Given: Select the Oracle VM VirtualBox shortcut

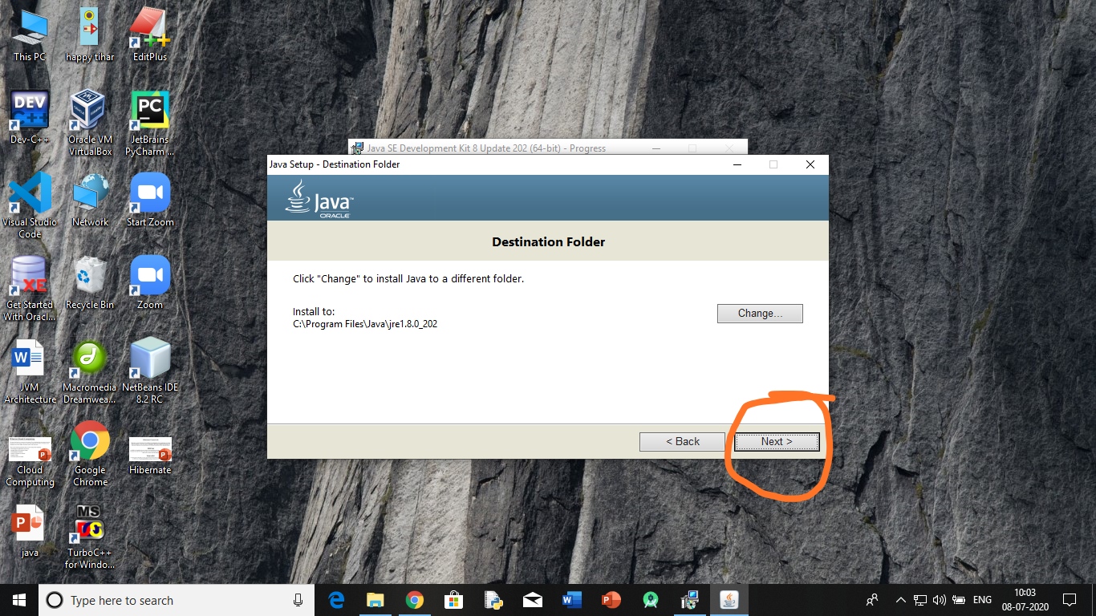Looking at the screenshot, I should point(90,123).
